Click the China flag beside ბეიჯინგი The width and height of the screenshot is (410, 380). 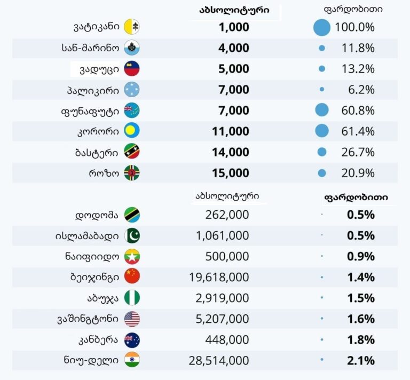click(131, 277)
